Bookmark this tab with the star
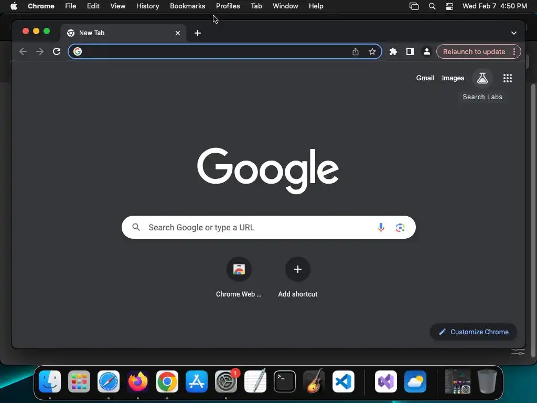Screen dimensions: 537x403 coord(372,51)
